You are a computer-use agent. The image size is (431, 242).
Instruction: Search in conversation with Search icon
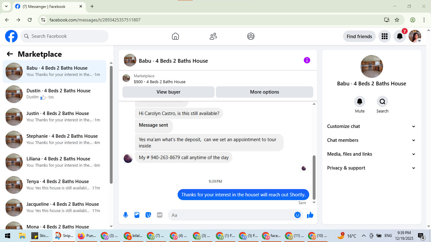coord(382,101)
